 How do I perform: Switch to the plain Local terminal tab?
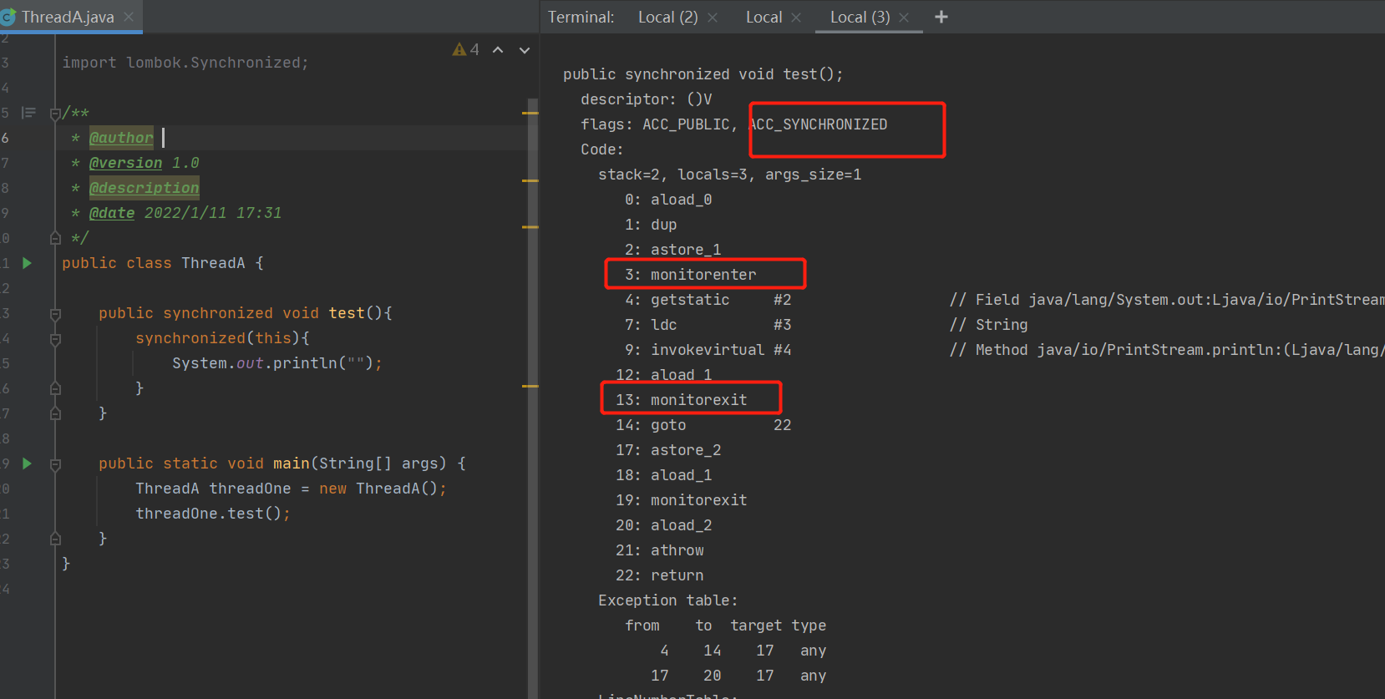click(x=764, y=17)
